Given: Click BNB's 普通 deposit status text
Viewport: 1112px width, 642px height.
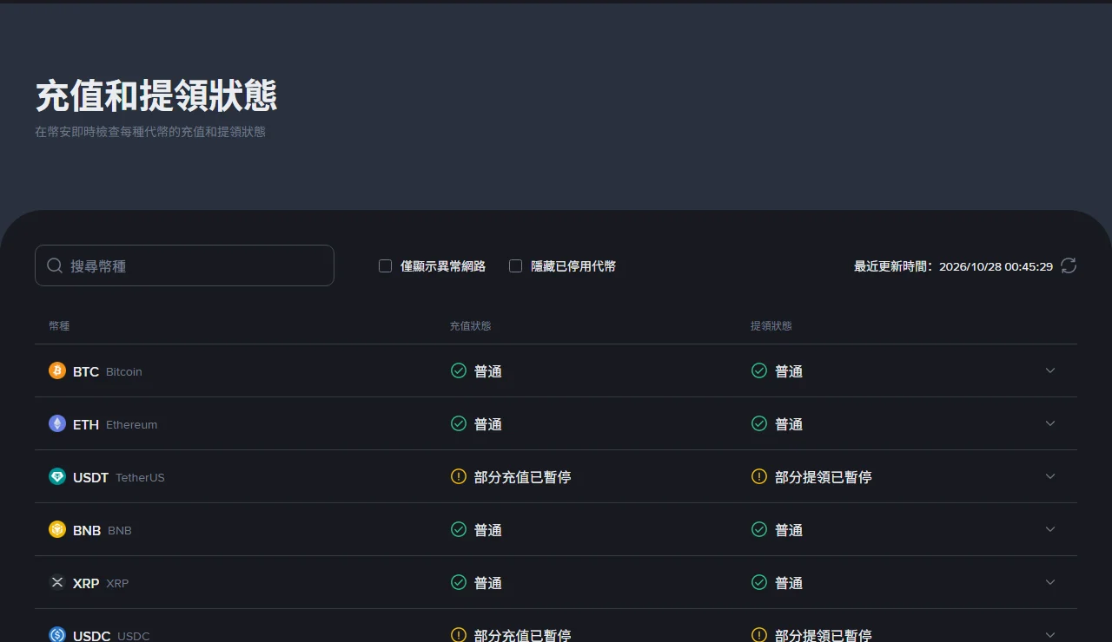Looking at the screenshot, I should [x=488, y=530].
